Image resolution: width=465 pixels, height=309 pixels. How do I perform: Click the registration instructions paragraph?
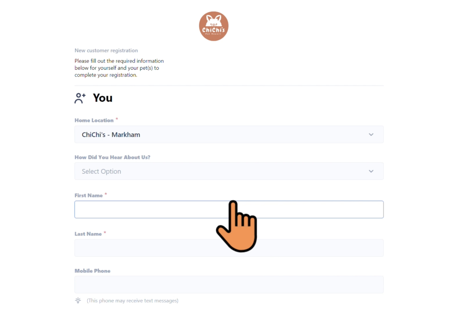119,68
